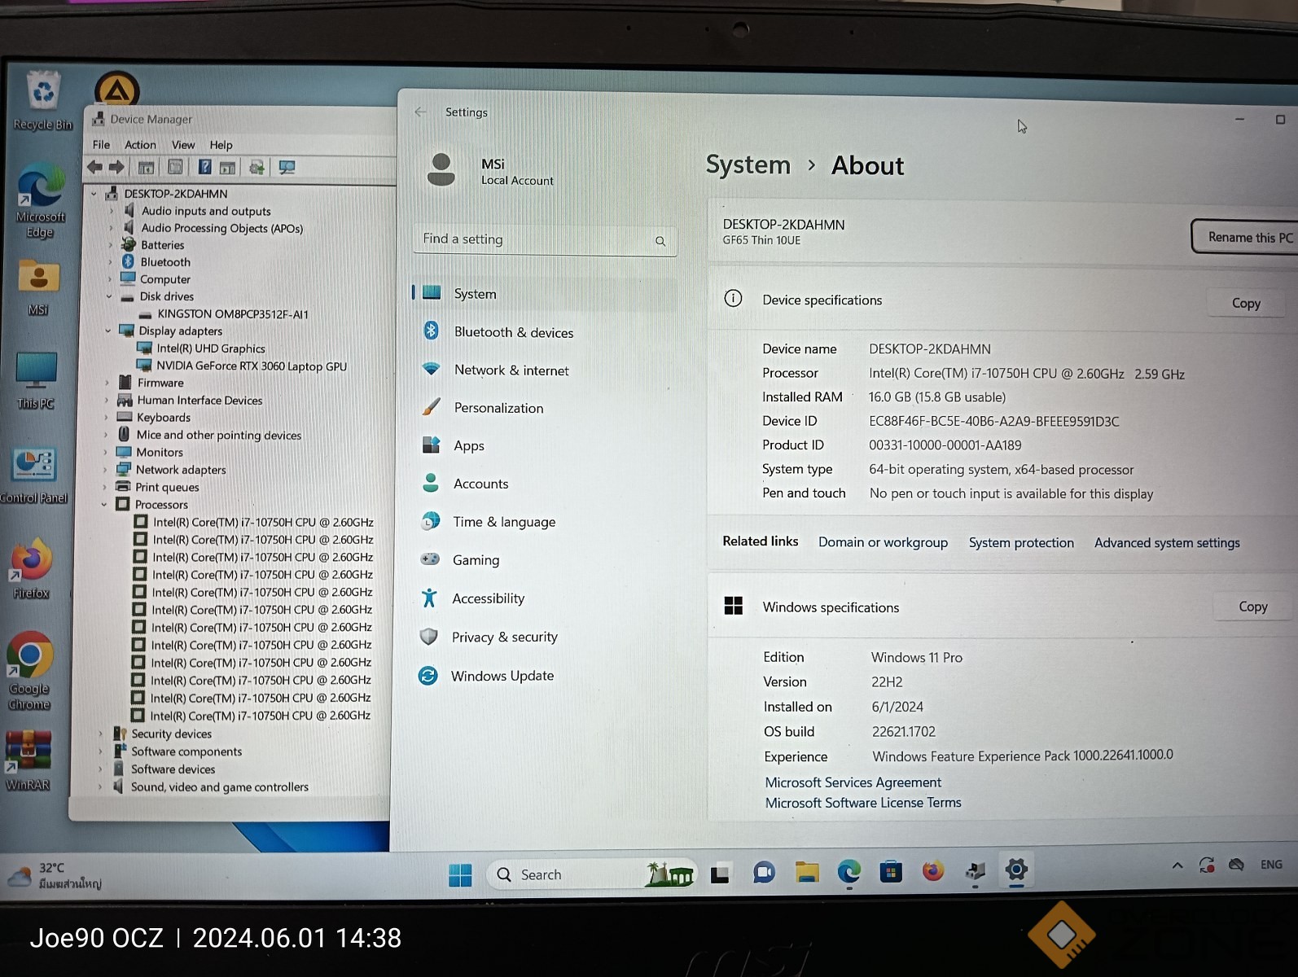Select the This PC desktop icon
1298x977 pixels.
pyautogui.click(x=36, y=380)
